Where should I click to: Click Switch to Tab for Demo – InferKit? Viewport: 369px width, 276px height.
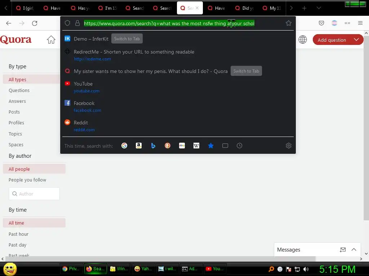(127, 39)
